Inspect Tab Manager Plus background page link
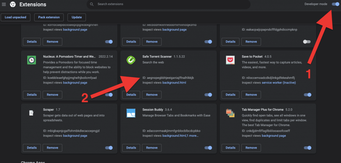341x163 pixels. [274, 136]
